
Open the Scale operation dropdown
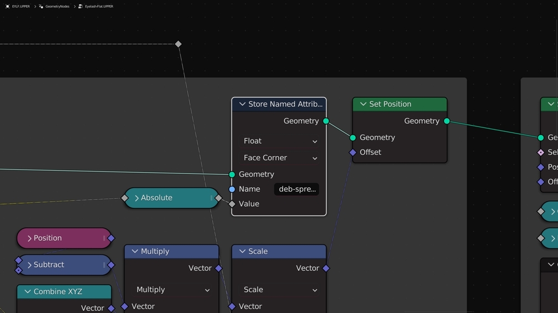coord(279,290)
